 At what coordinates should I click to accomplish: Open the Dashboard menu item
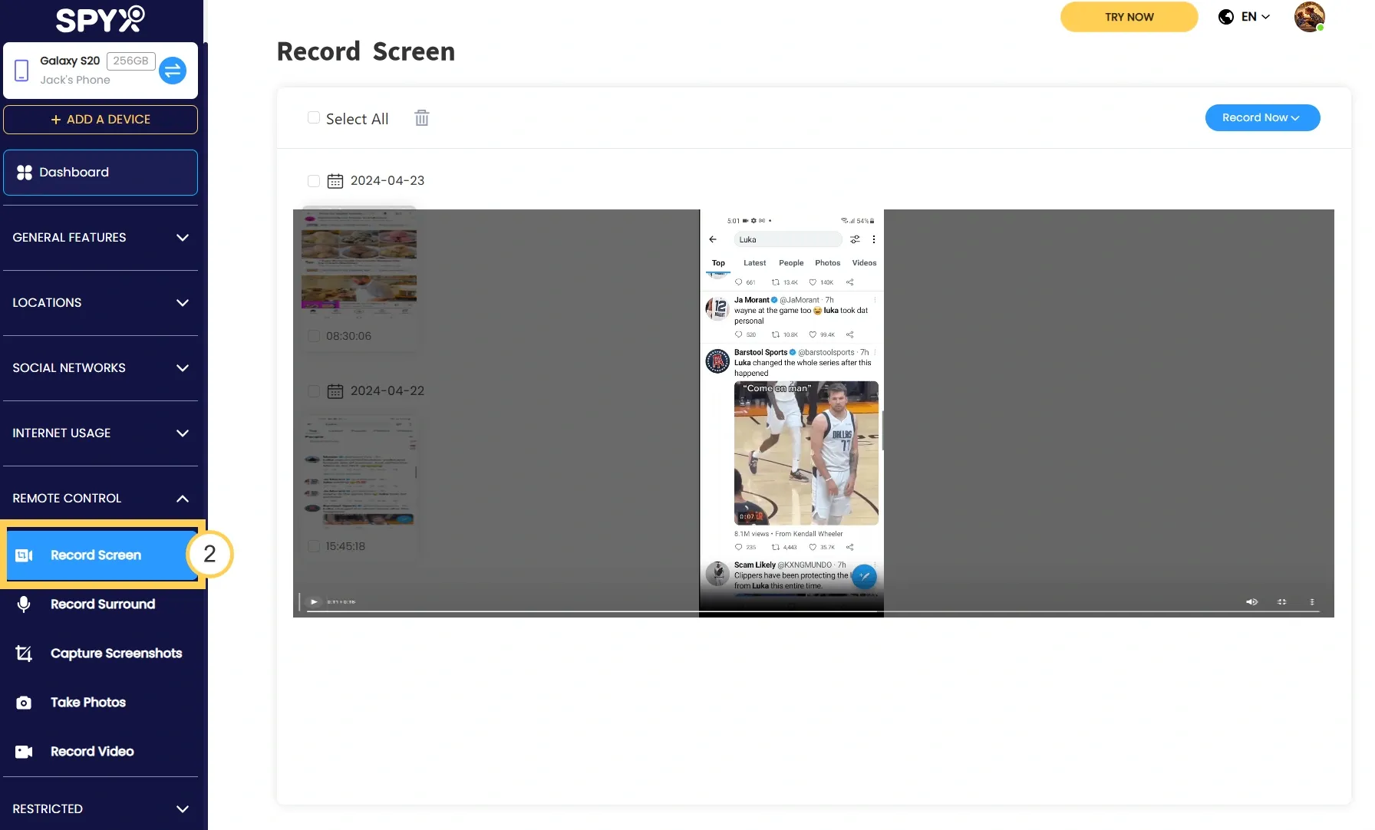(101, 173)
